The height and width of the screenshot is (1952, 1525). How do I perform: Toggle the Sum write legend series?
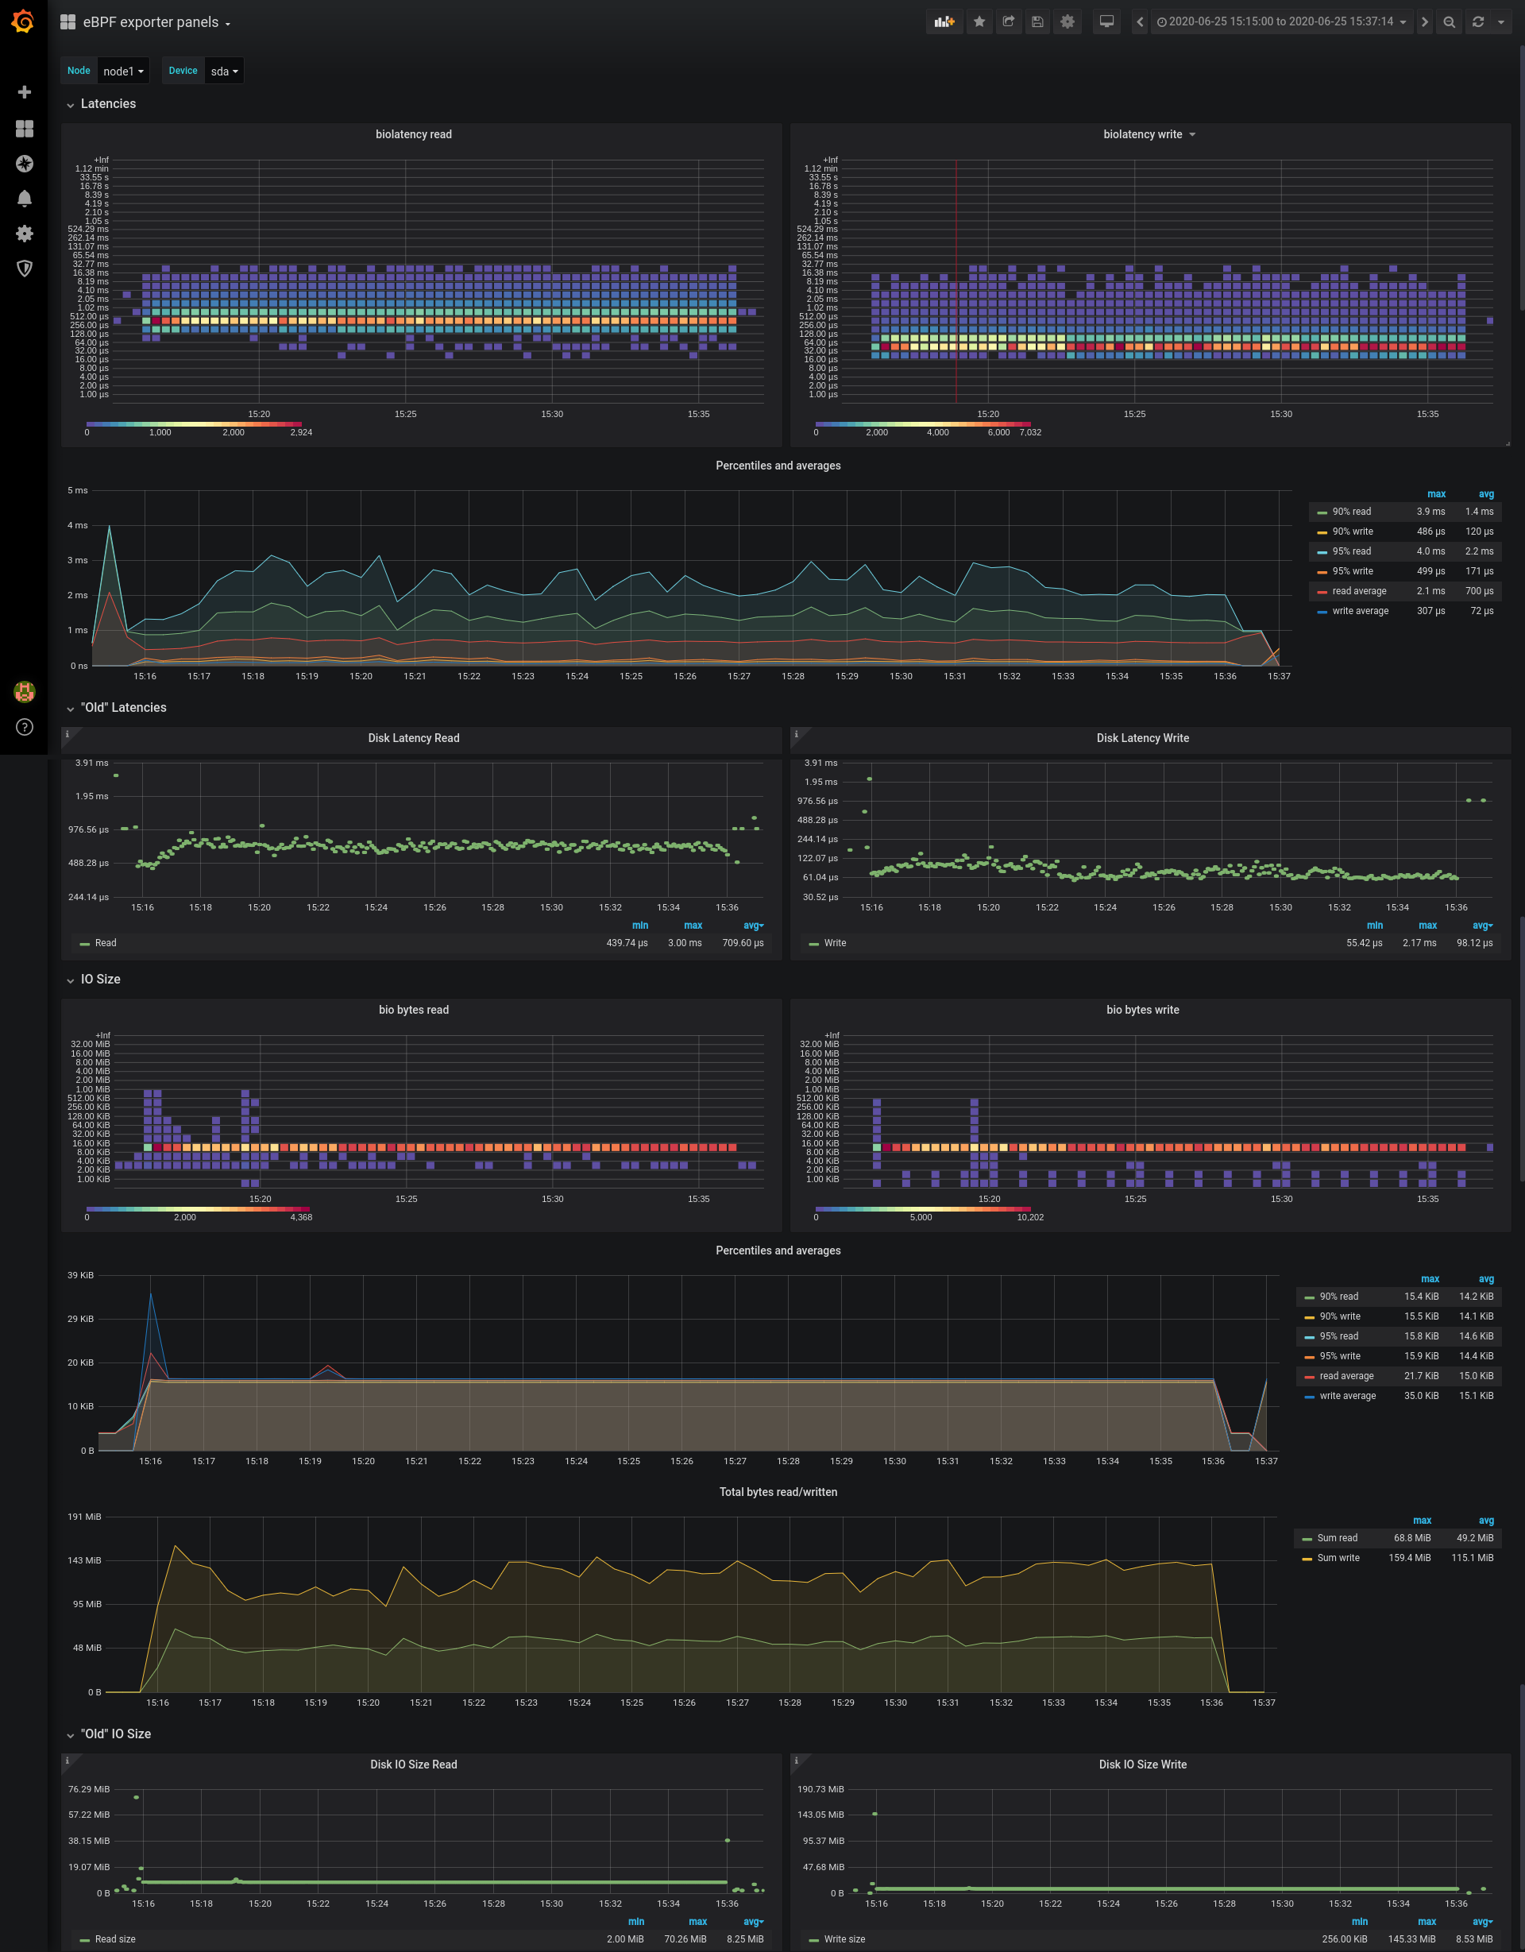(x=1338, y=1558)
